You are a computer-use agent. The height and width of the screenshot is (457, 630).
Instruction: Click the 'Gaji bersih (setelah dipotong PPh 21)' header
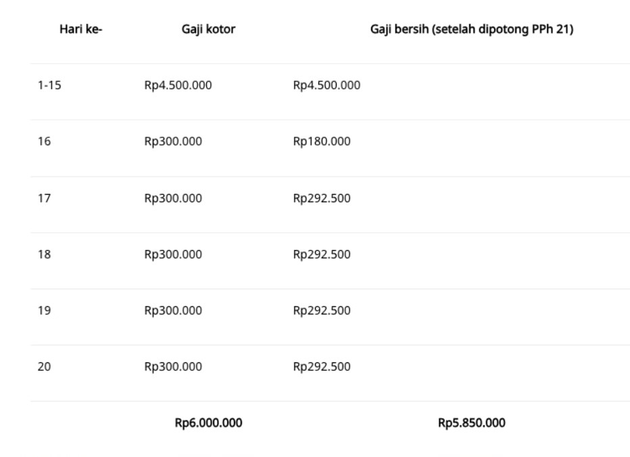coord(472,29)
